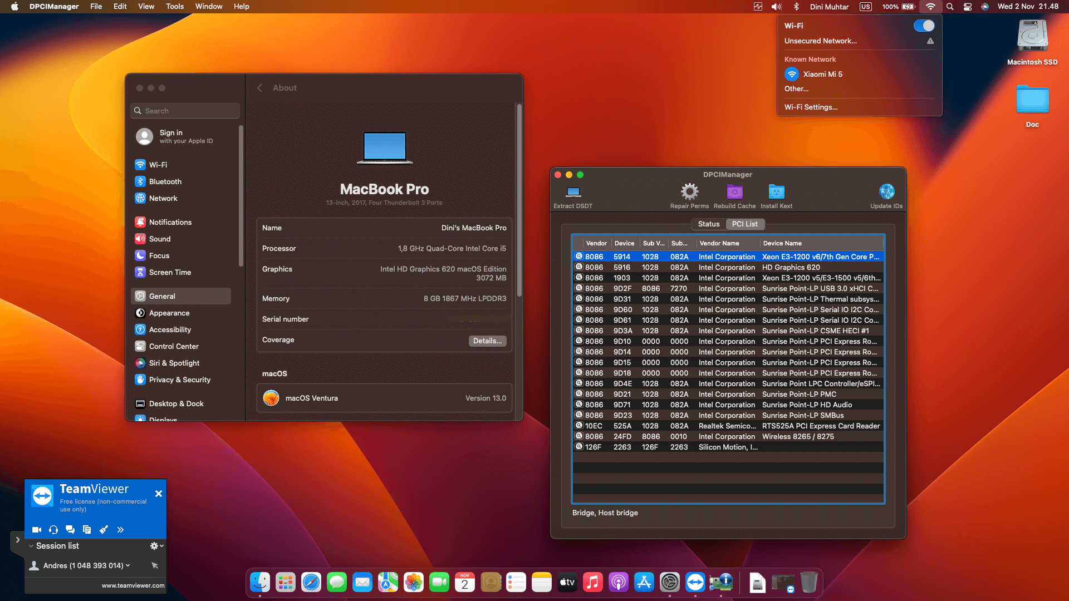
Task: Switch to the Status tab in DPCIManager
Action: pos(708,224)
